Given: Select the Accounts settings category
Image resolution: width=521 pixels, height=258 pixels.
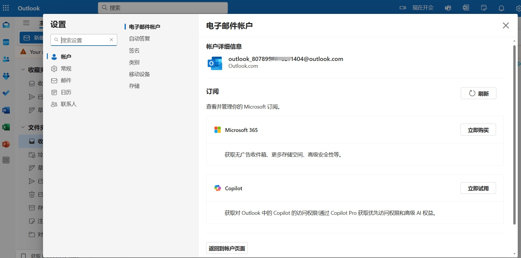Looking at the screenshot, I should [x=66, y=57].
